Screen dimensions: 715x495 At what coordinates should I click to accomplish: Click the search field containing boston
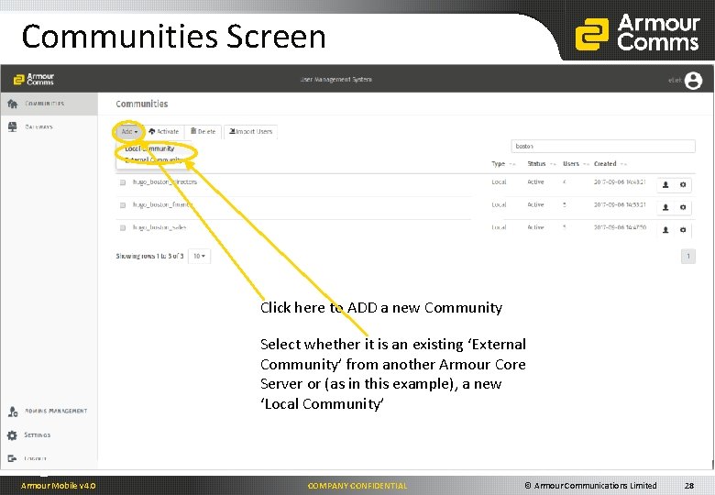click(x=603, y=146)
